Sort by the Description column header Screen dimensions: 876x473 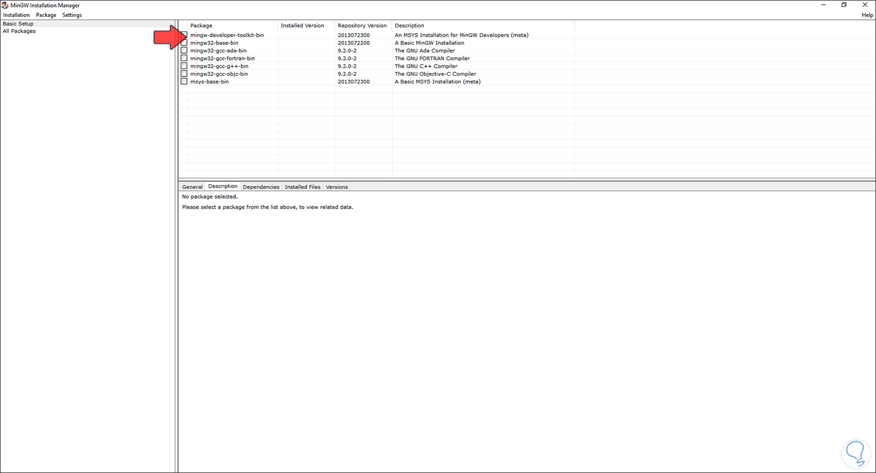(x=484, y=26)
